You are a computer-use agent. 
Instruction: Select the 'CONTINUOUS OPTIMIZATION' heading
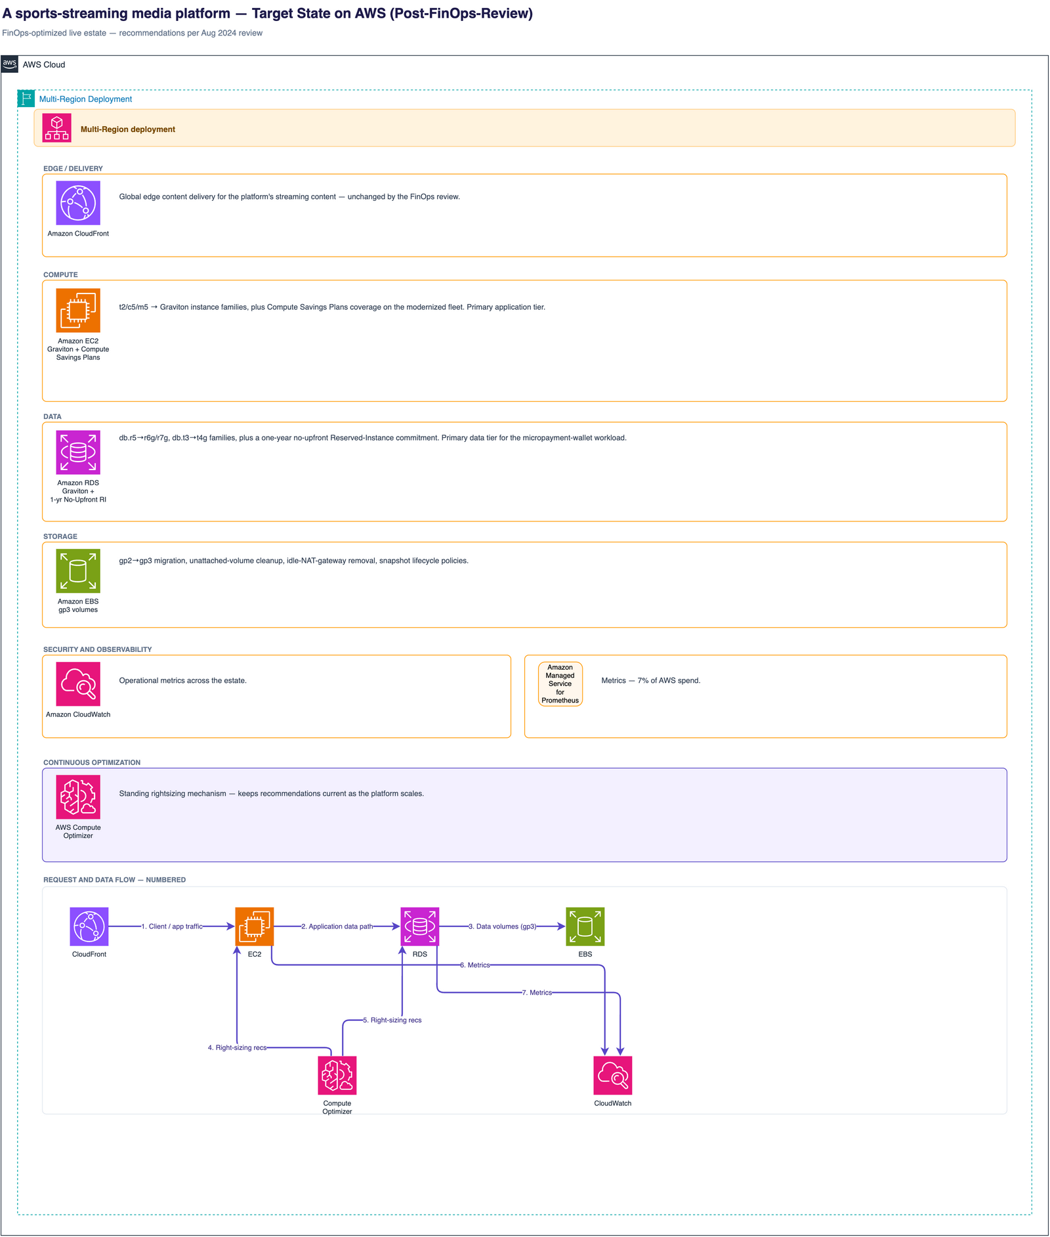[x=92, y=763]
